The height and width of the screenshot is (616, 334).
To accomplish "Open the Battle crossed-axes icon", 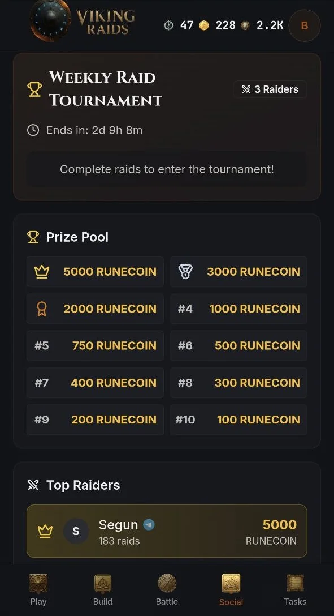I will click(167, 583).
